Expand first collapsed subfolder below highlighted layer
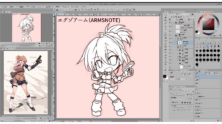The height and width of the screenshot is (124, 222). coord(178,50)
